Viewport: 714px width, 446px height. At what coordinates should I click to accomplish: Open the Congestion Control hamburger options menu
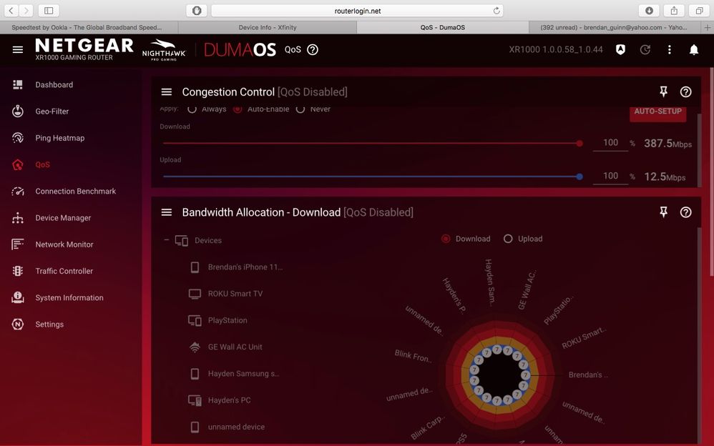[166, 91]
